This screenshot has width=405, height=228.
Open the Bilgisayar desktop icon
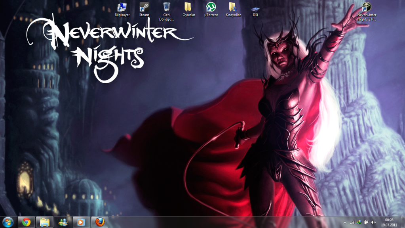point(122,8)
